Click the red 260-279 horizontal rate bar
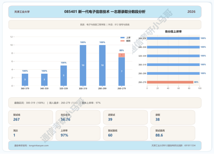 170,82
